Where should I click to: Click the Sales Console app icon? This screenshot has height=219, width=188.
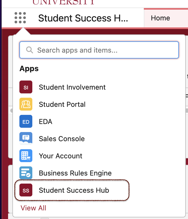(26, 139)
